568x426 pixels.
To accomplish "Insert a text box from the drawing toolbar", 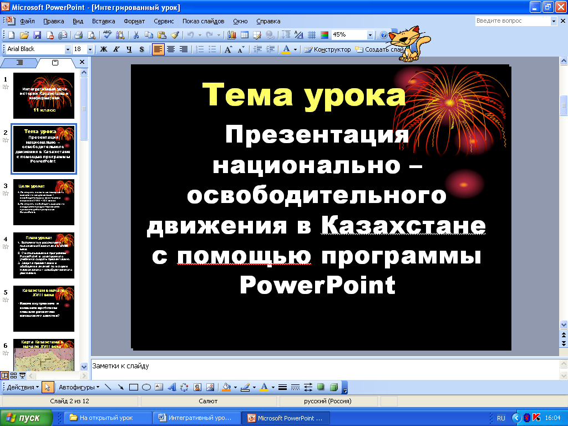I will point(159,387).
